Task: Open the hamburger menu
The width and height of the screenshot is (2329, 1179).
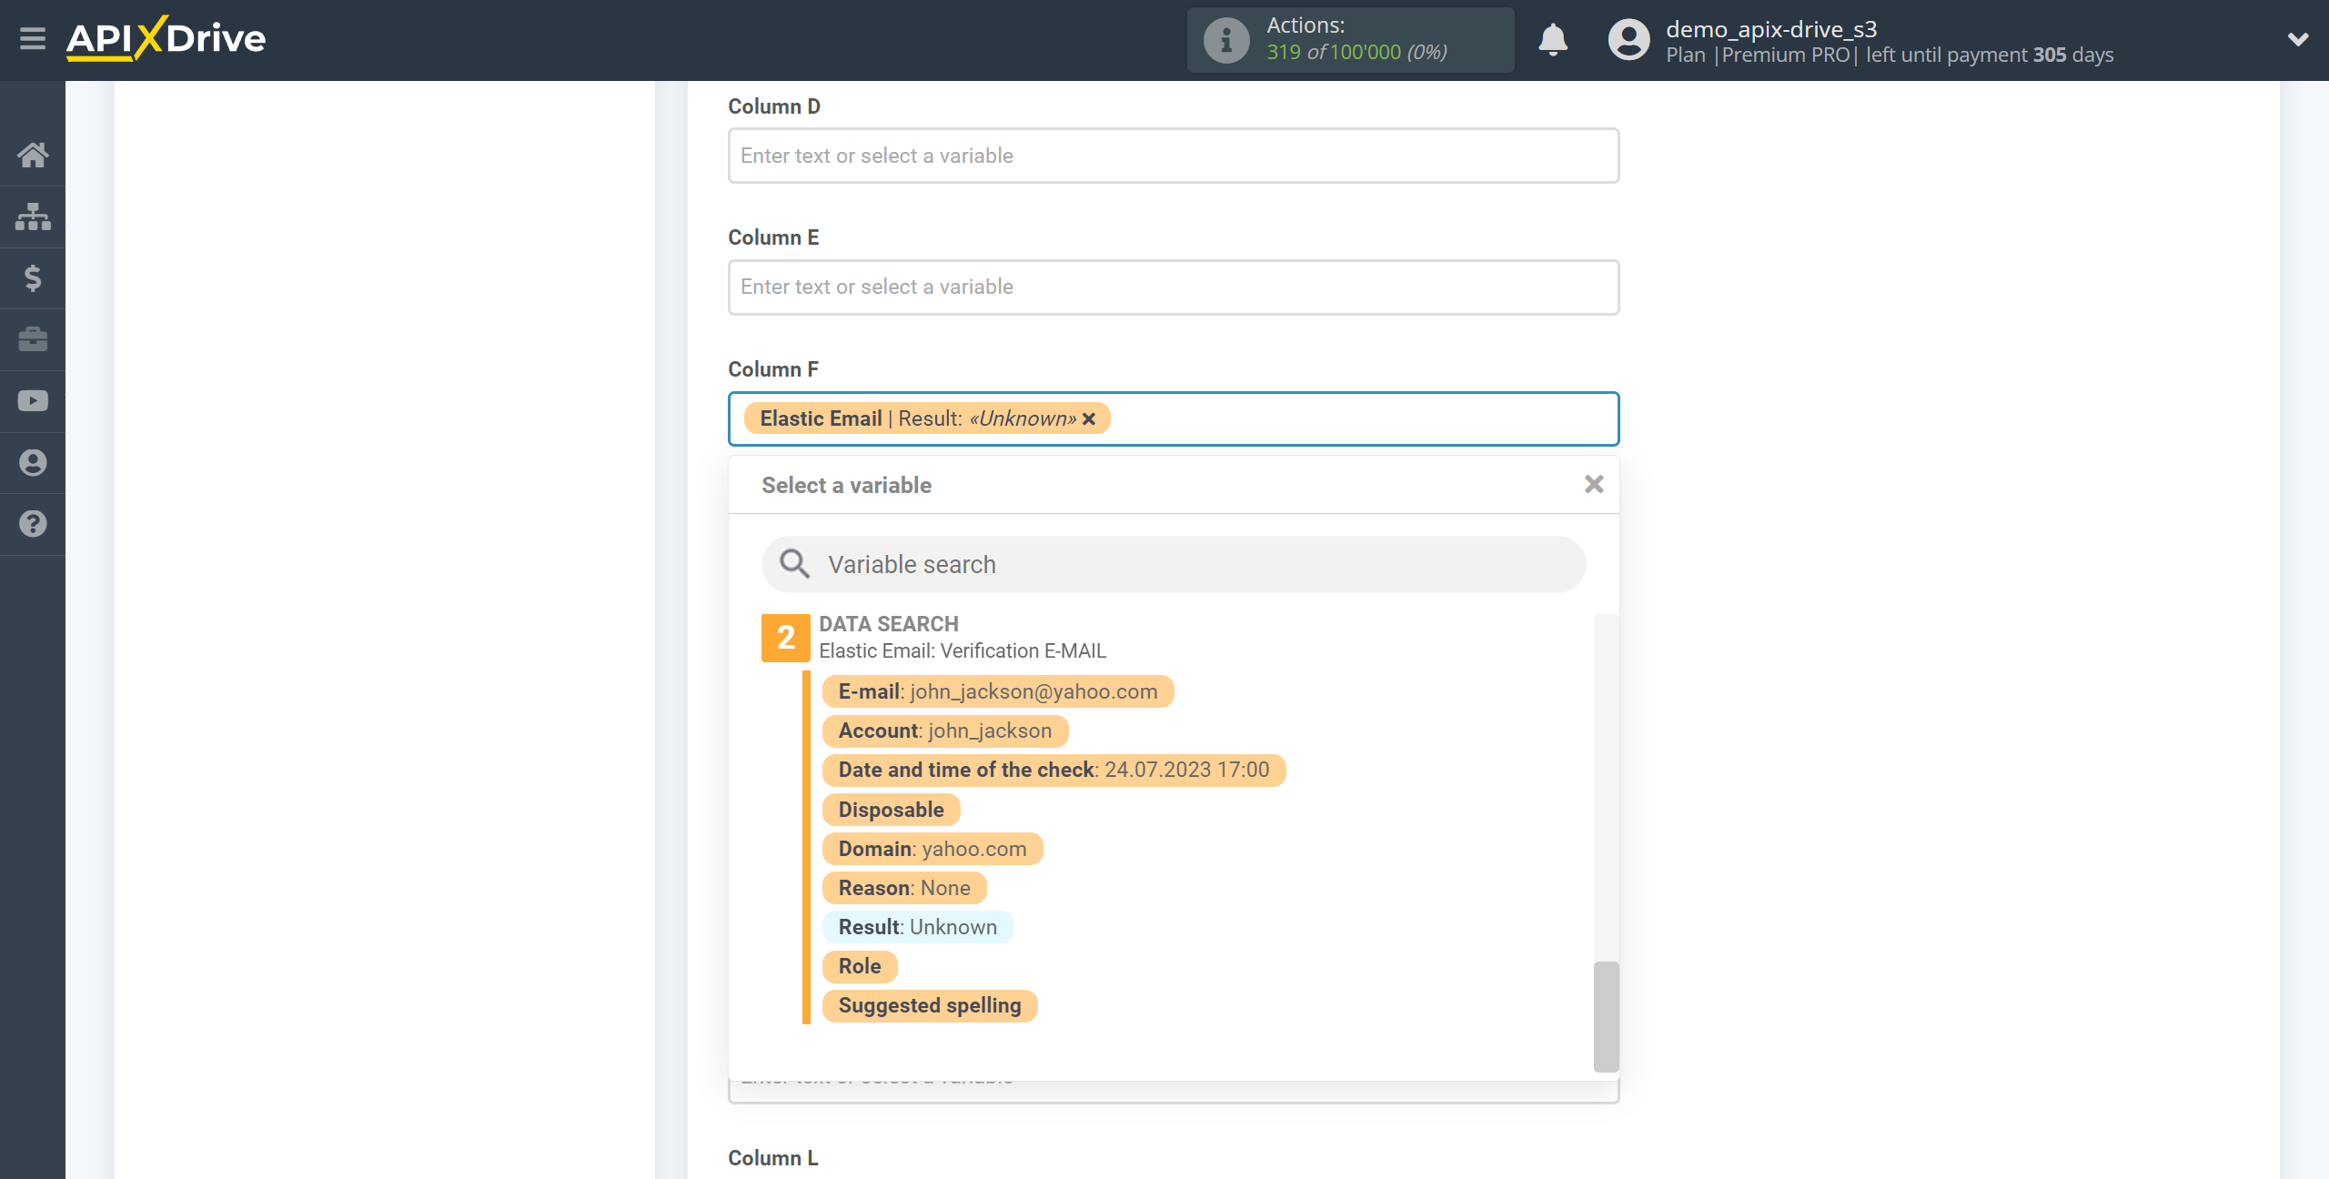Action: [x=33, y=38]
